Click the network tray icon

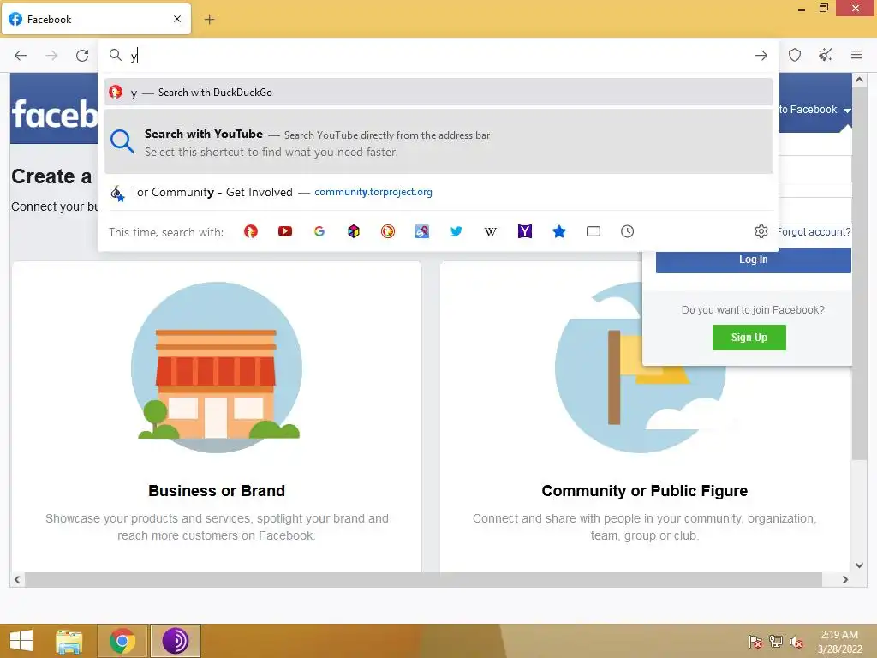776,642
